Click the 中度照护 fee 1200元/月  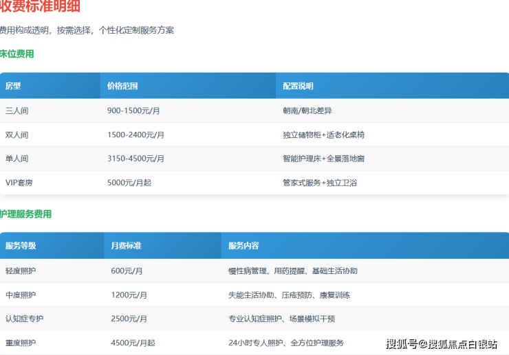pyautogui.click(x=129, y=295)
